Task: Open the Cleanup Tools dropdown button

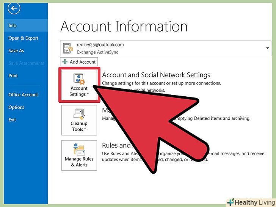Action: point(79,120)
